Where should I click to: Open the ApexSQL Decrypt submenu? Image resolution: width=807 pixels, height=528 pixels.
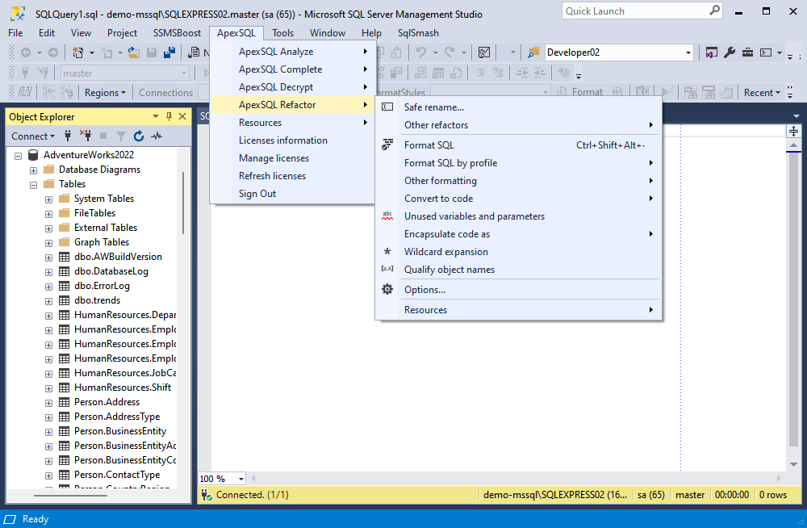coord(292,87)
